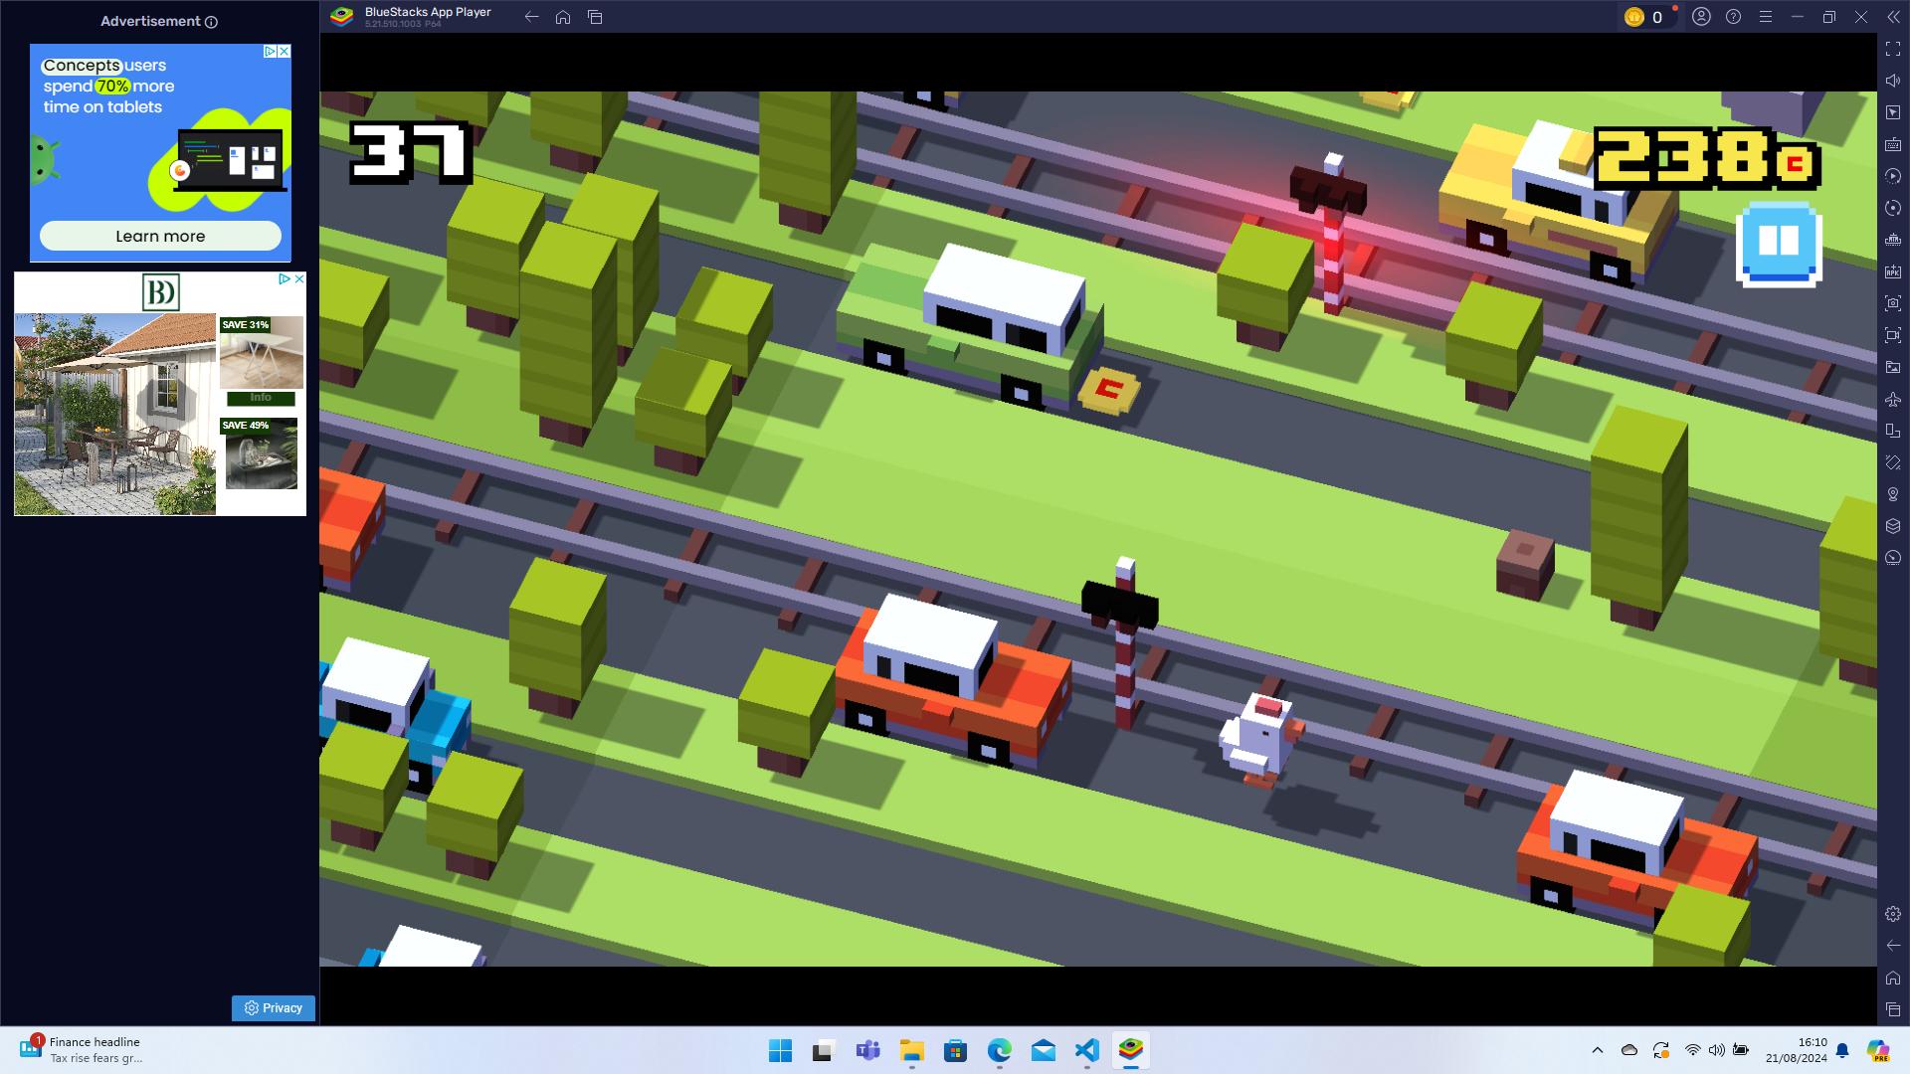Click the AdChoices icon on Concepts ad
1910x1074 pixels.
pos(270,51)
